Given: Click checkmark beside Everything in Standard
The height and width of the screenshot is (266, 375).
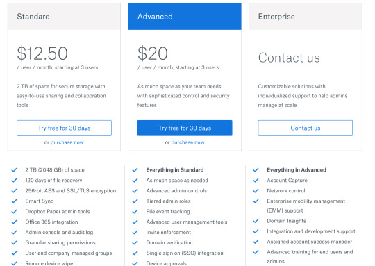Looking at the screenshot, I should (x=135, y=170).
